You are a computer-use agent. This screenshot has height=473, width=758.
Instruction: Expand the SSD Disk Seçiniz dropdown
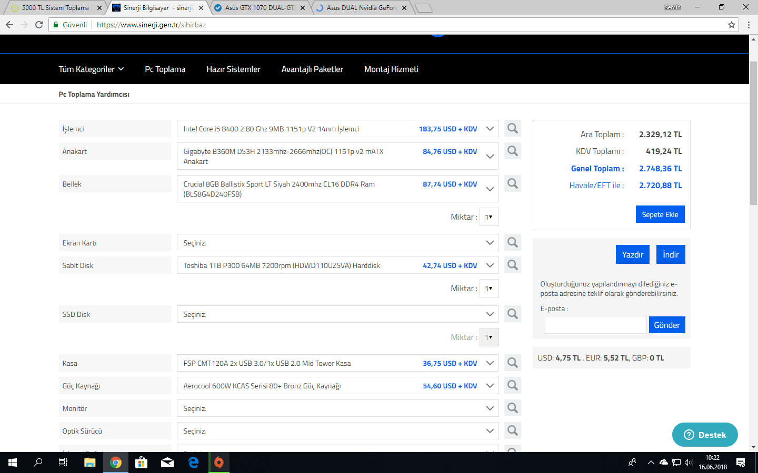click(x=338, y=314)
